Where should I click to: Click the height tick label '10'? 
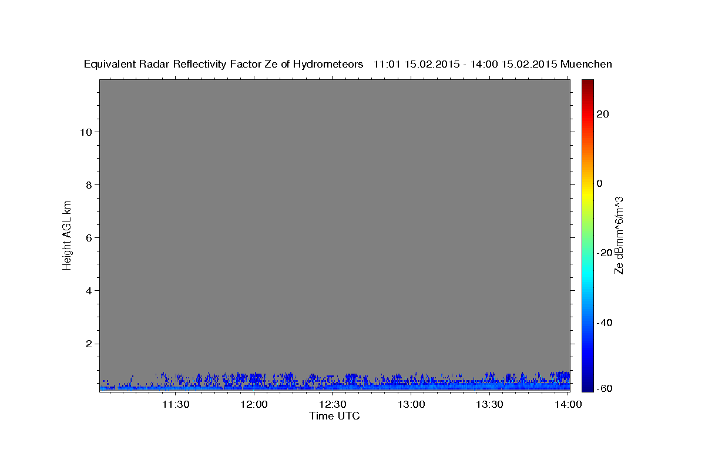click(x=85, y=132)
